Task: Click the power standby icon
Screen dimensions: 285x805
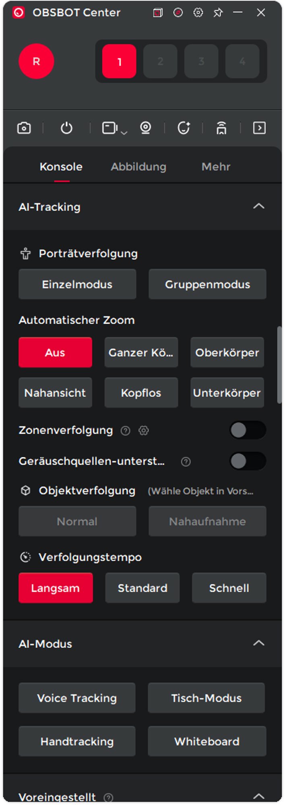Action: click(x=66, y=128)
